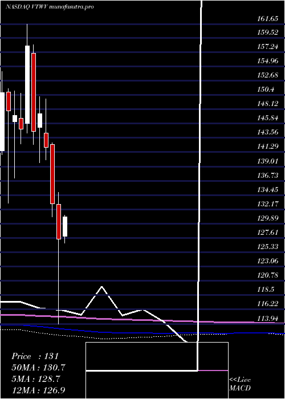Screen dimensions: 285x399
Task: Click the 118.5 price axis label
Action: point(266,290)
